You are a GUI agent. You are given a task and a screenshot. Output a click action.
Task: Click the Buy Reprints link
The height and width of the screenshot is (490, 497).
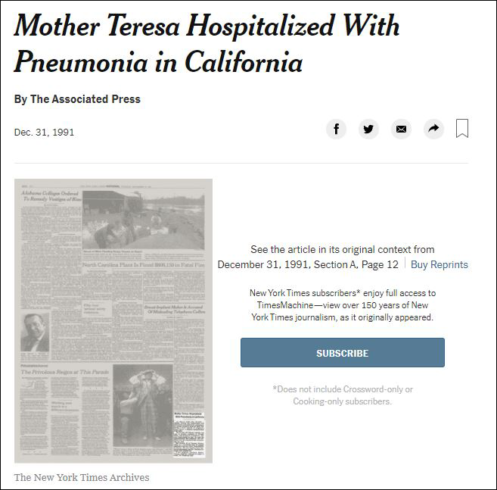(x=439, y=264)
